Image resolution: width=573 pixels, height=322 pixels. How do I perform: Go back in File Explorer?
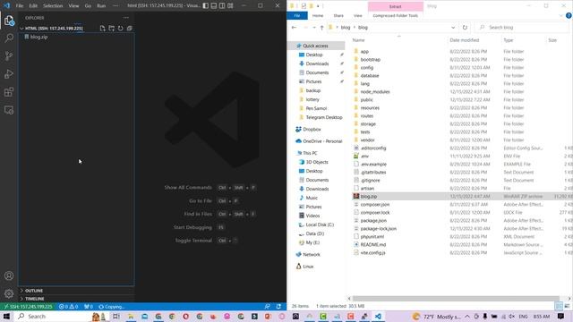tap(294, 28)
